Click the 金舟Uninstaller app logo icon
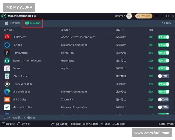 pos(4,16)
